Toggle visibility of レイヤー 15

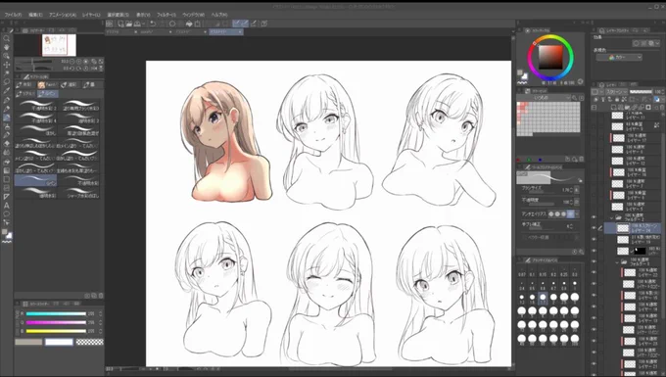(x=594, y=296)
